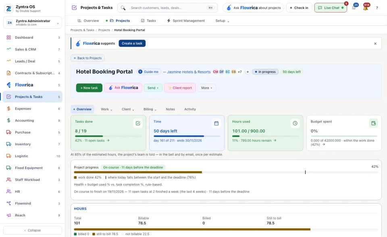Open the Logistic truck icon
This screenshot has width=387, height=237.
tap(8, 156)
